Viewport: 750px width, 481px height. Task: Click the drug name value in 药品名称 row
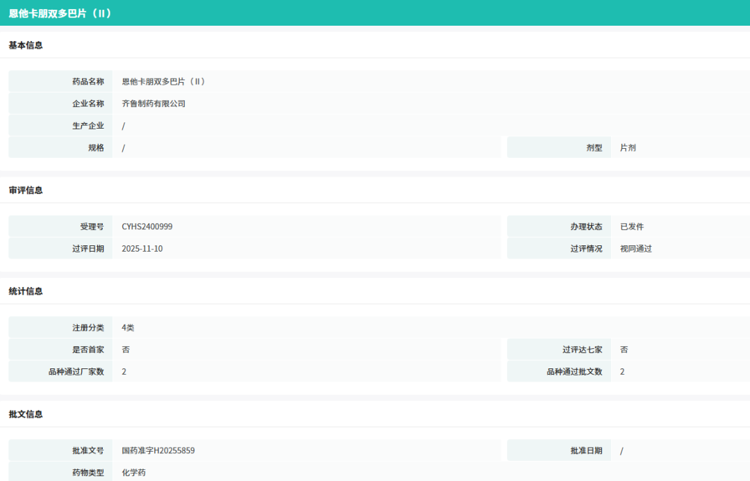click(x=164, y=82)
